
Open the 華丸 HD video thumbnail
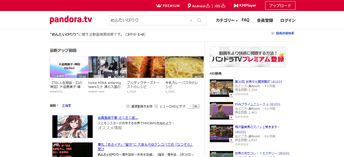(x=73, y=150)
